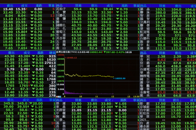The width and height of the screenshot is (196, 130).
Task: Click the down triangle in 勝一's change column
Action: click(x=117, y=22)
